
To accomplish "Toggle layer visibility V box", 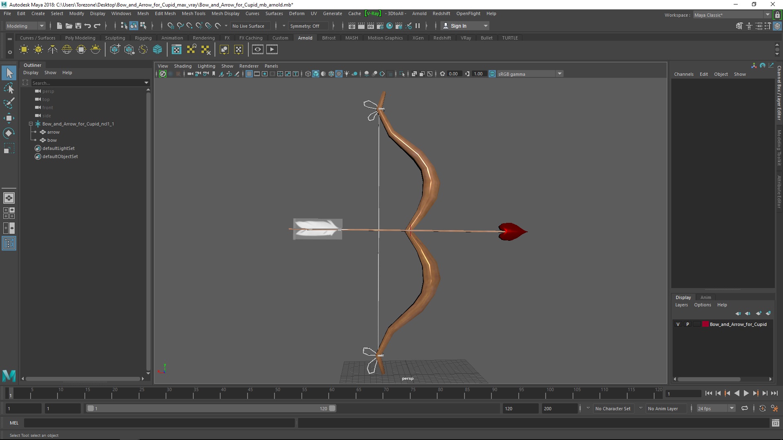I will [678, 324].
